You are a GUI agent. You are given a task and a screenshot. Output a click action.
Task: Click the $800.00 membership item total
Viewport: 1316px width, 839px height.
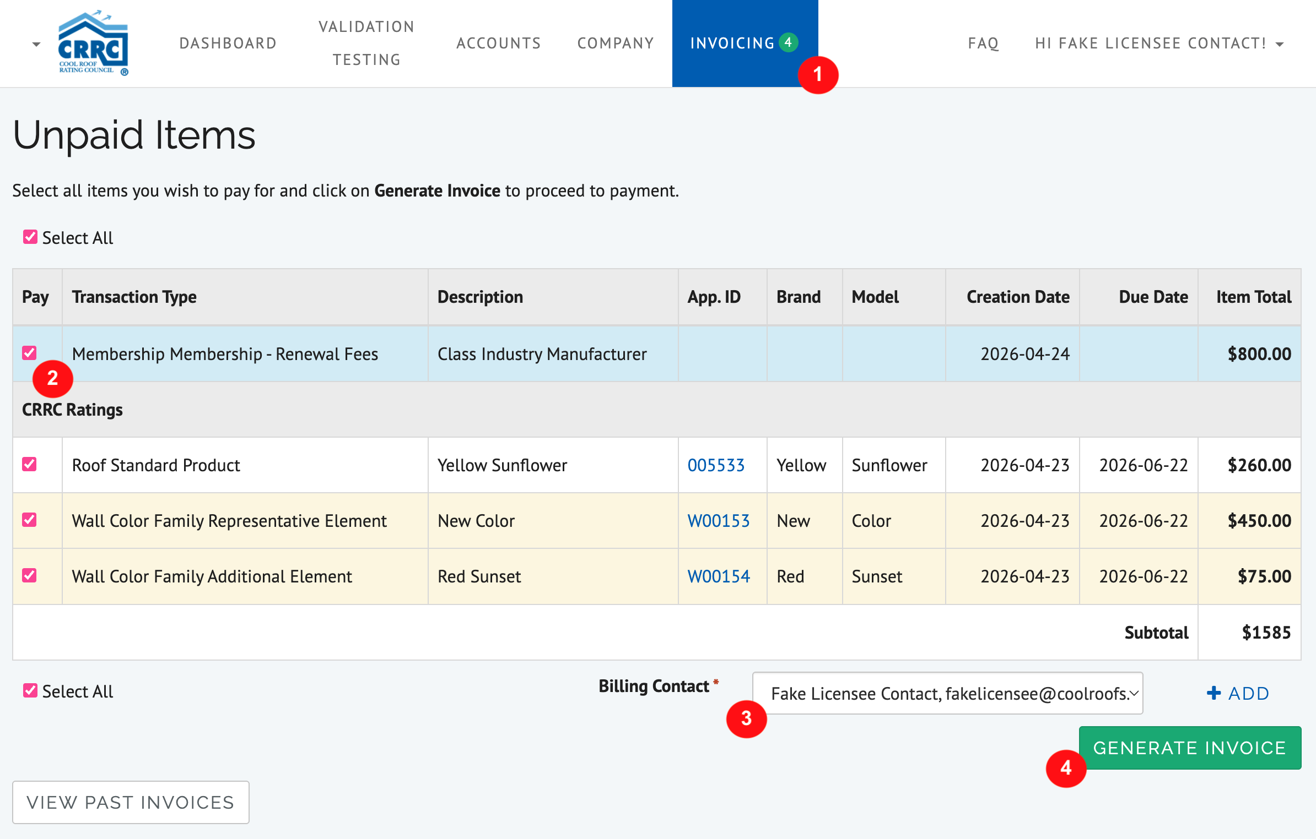(x=1259, y=354)
